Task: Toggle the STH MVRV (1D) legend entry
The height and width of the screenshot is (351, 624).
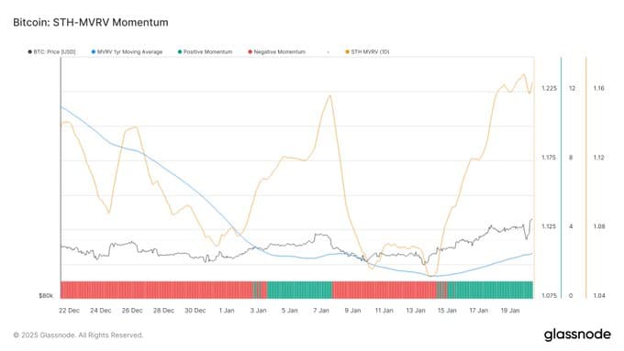Action: coord(367,51)
